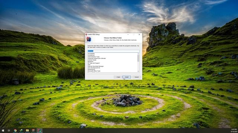Open the taskbar clock and date

pyautogui.click(x=234, y=130)
